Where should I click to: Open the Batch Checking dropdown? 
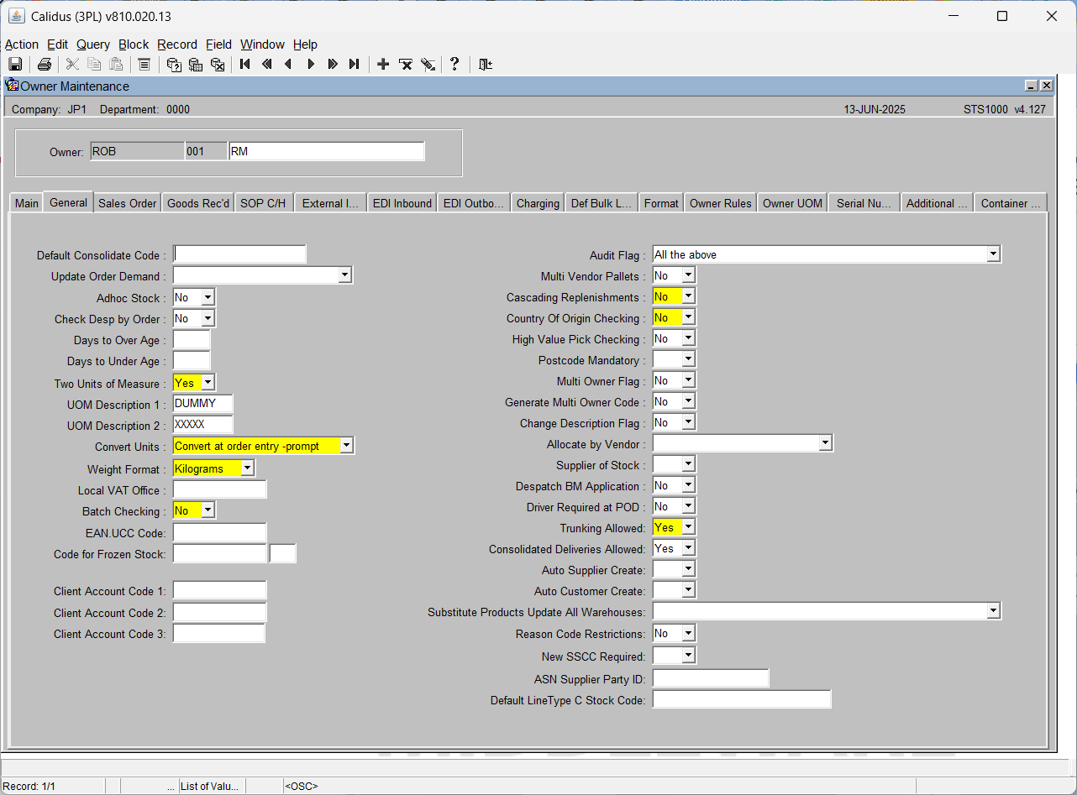pyautogui.click(x=208, y=510)
